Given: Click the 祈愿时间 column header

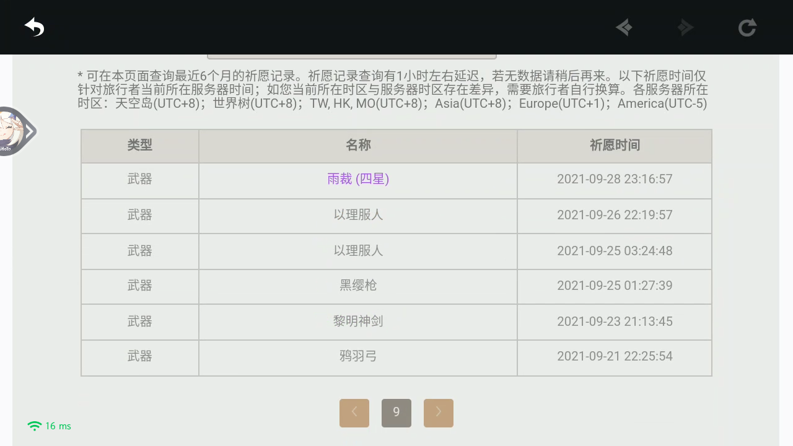Looking at the screenshot, I should click(x=615, y=146).
